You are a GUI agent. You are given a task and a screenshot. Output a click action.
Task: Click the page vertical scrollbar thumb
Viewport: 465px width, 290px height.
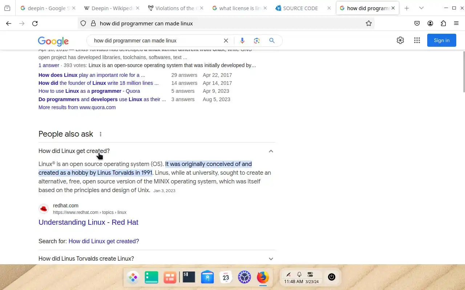(464, 72)
